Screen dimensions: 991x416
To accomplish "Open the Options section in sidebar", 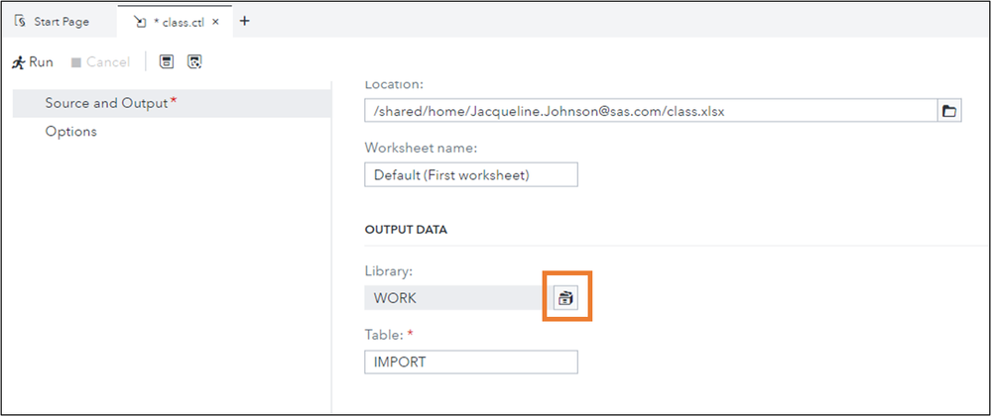I will point(70,131).
